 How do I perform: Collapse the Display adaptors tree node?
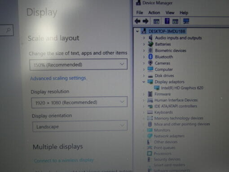point(144,82)
